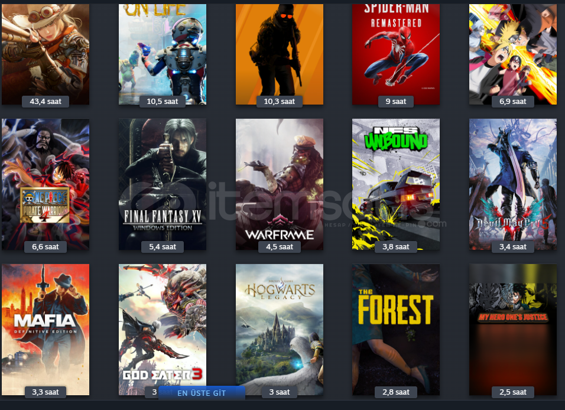Click the 9 saat playtime label
Screen dimensions: 565x410
pyautogui.click(x=396, y=102)
